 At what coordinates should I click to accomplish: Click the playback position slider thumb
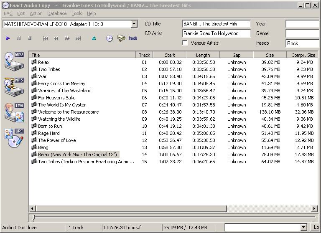tap(33, 218)
